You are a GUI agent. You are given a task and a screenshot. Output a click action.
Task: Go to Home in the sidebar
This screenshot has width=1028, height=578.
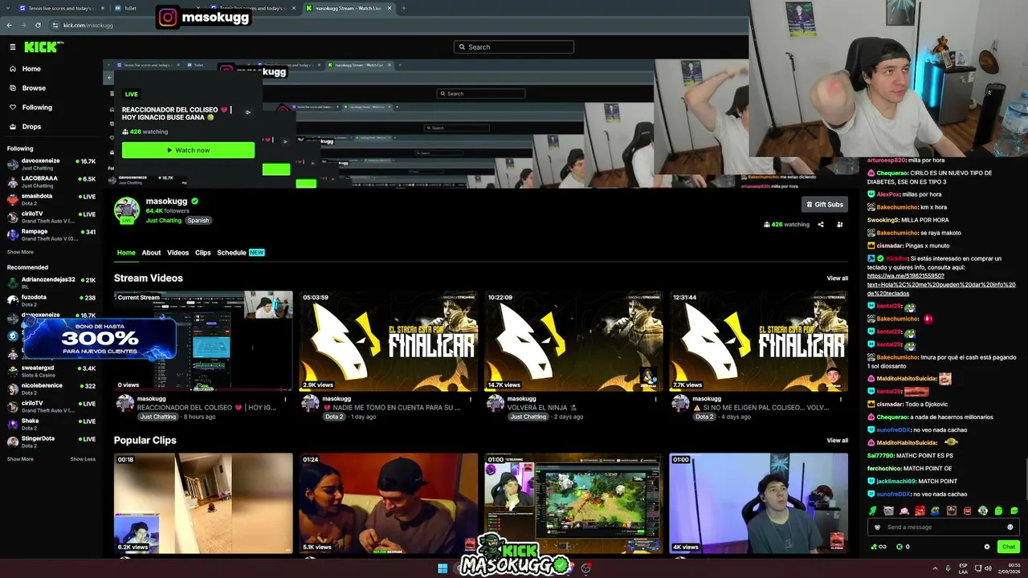click(x=31, y=69)
